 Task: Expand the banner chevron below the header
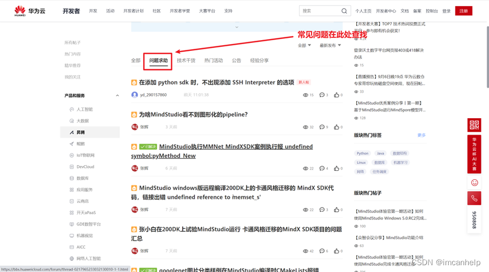tap(237, 28)
